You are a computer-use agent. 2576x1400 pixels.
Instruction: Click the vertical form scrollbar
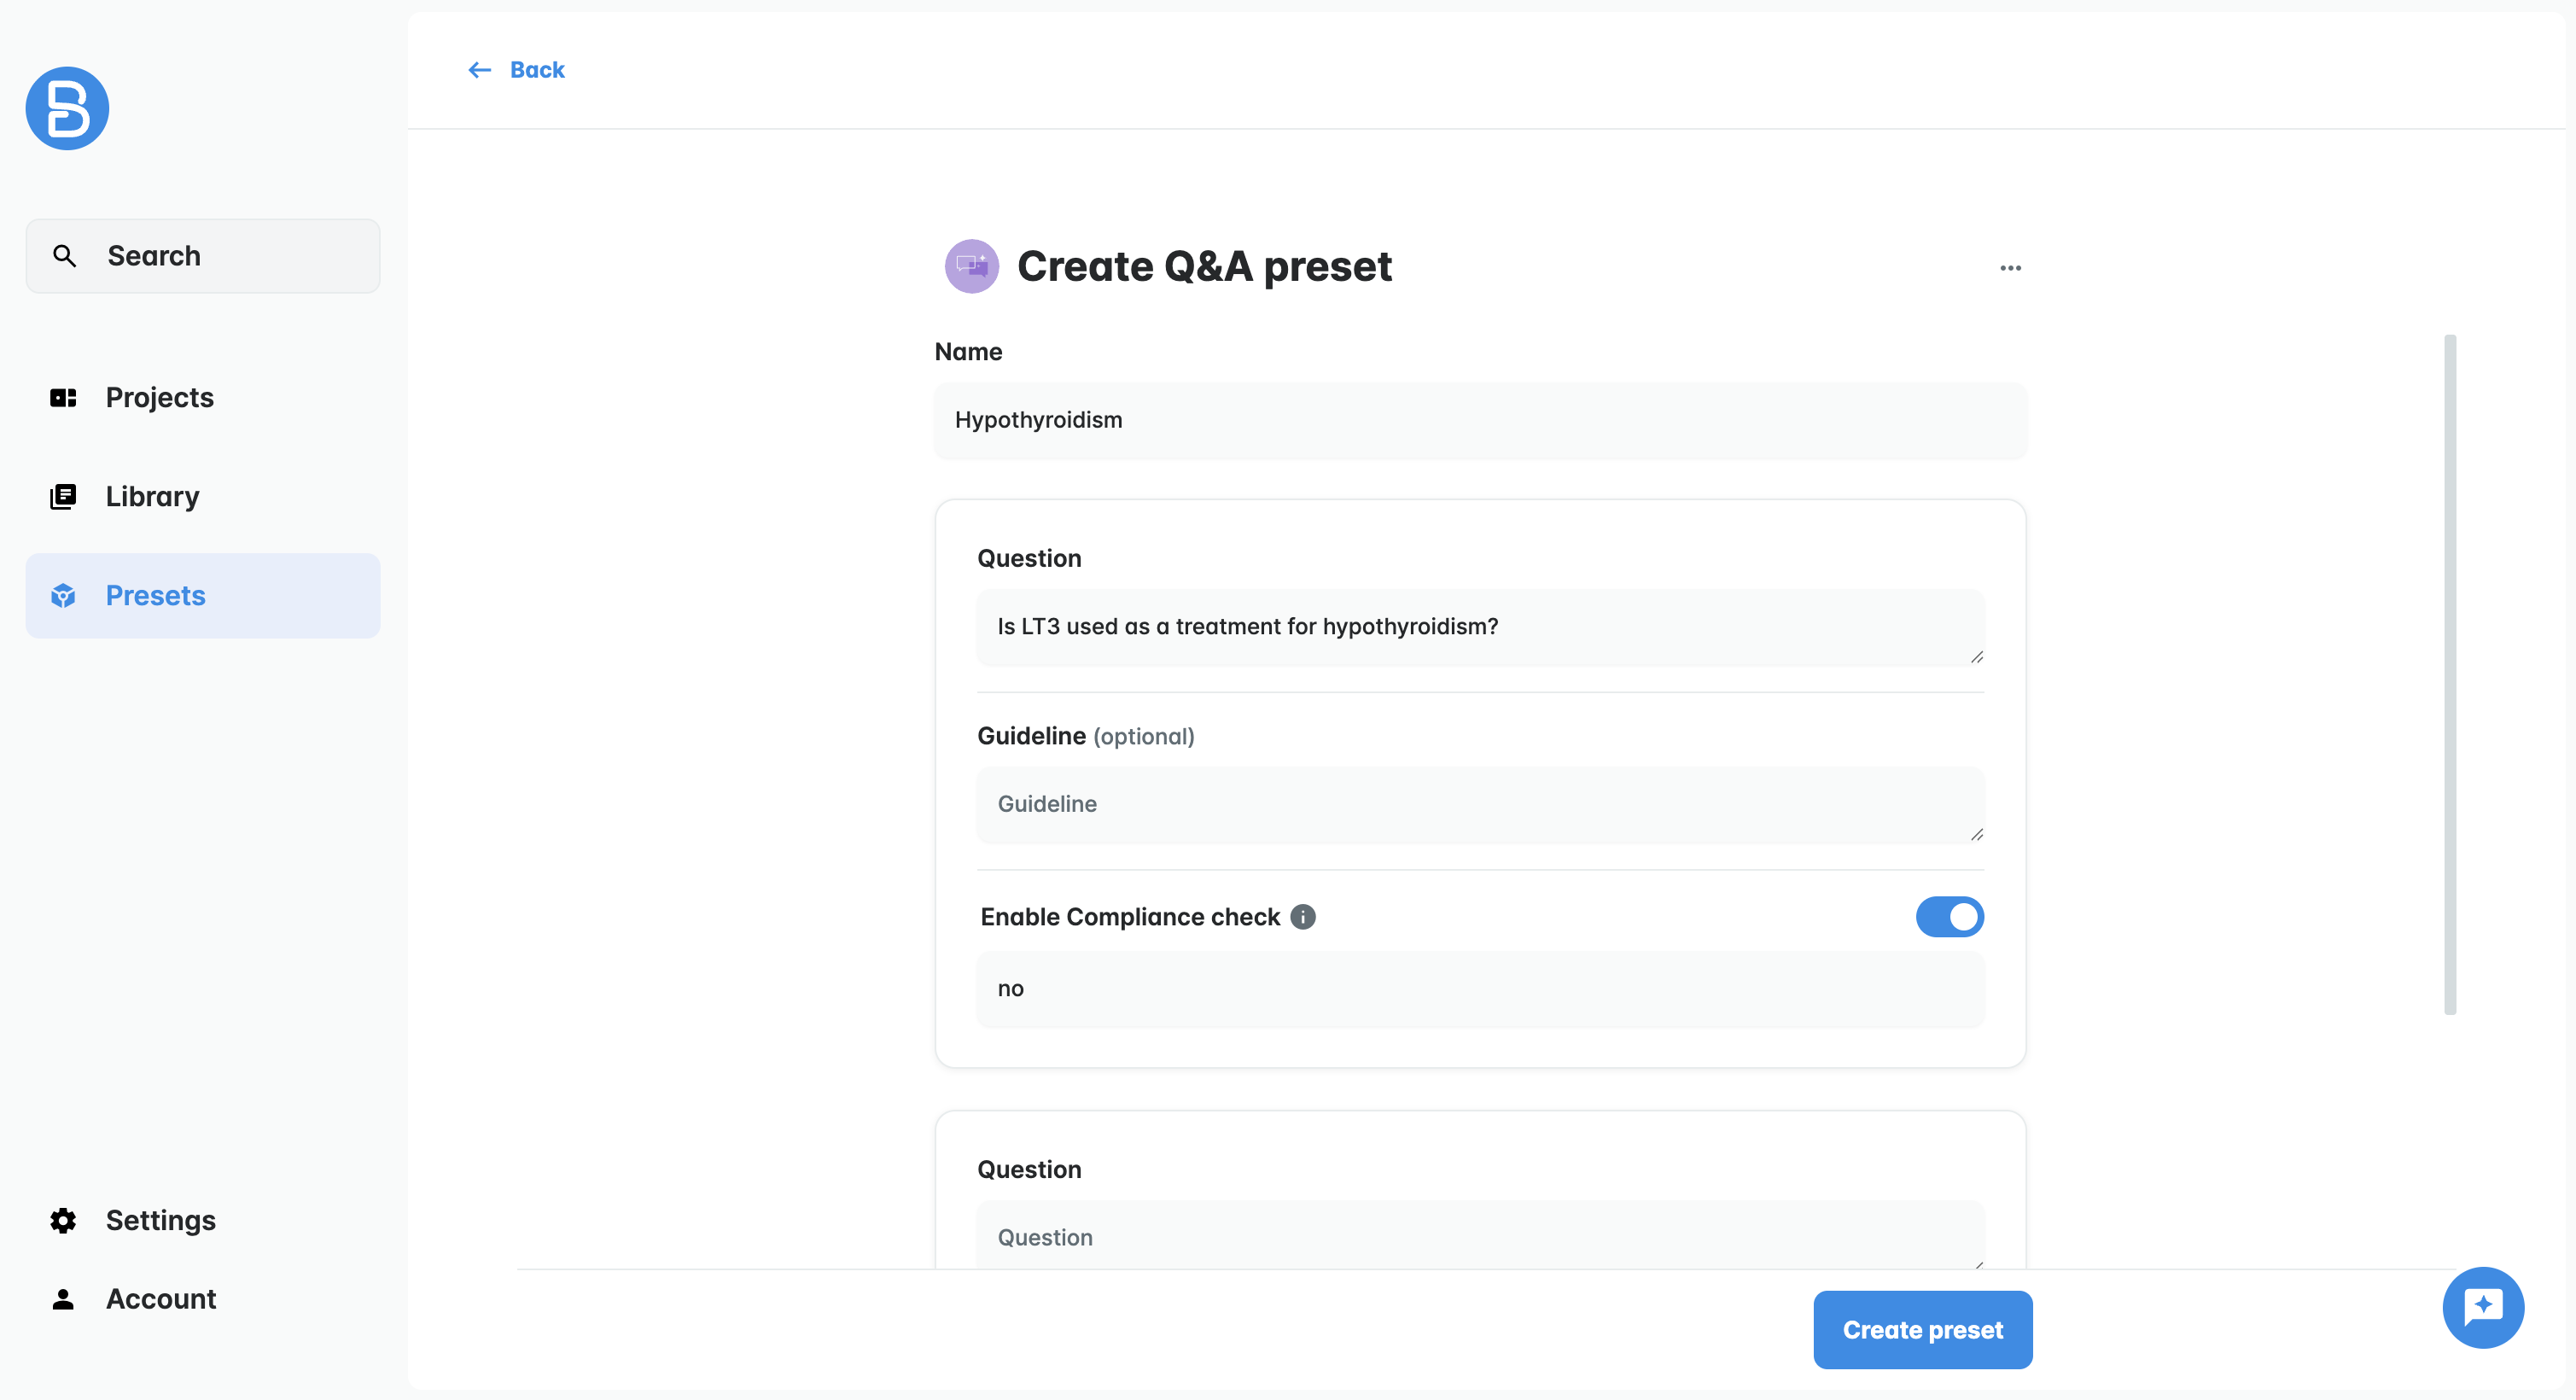tap(2449, 674)
